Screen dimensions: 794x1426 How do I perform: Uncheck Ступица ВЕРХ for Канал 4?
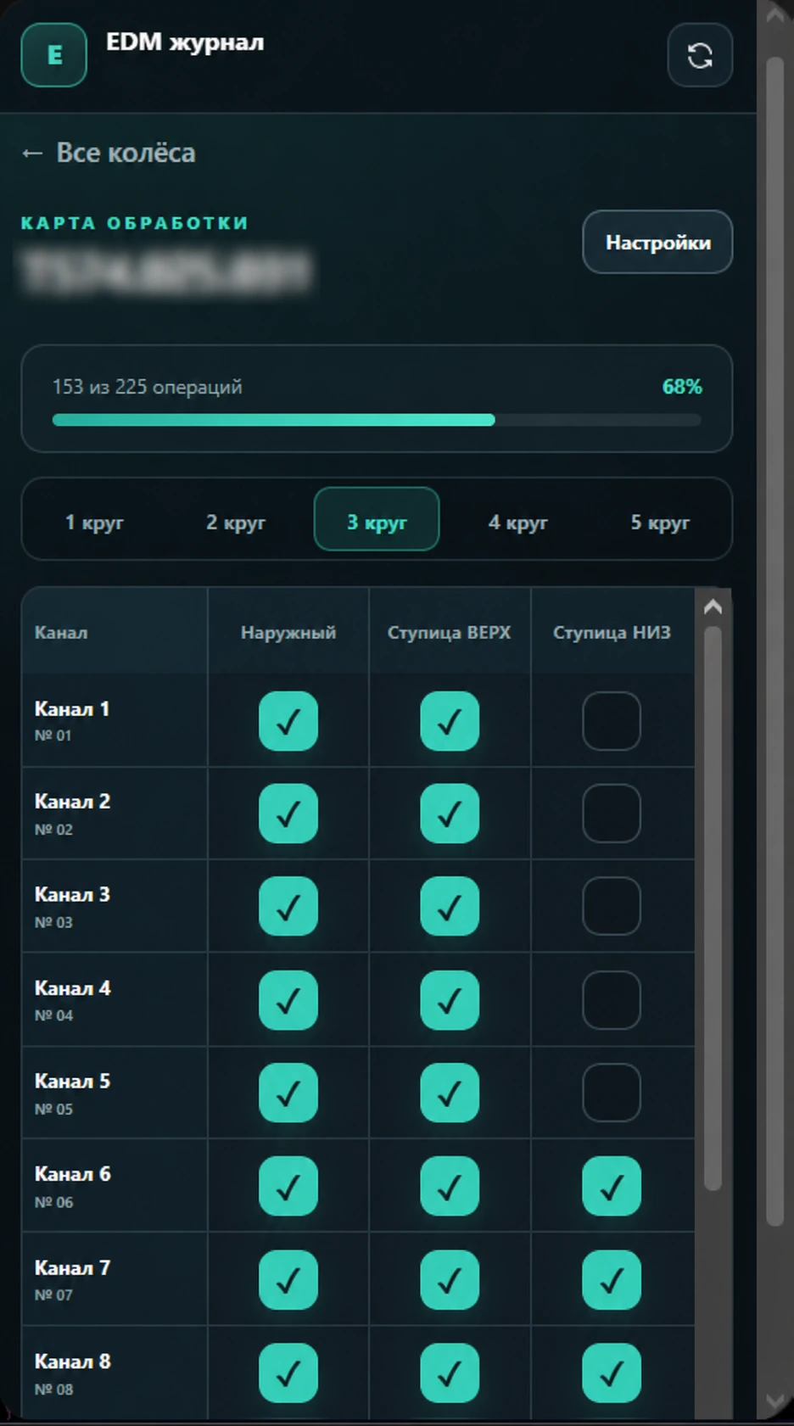(x=450, y=1000)
